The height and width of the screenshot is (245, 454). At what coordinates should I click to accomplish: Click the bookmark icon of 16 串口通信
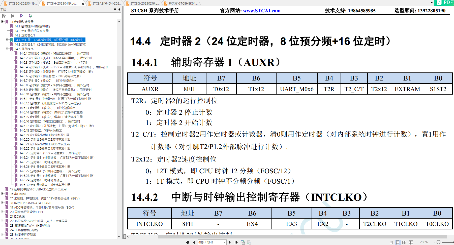7,194
